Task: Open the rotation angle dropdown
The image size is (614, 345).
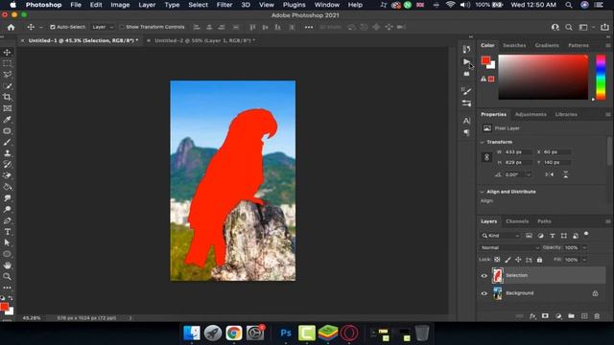Action: coord(529,174)
